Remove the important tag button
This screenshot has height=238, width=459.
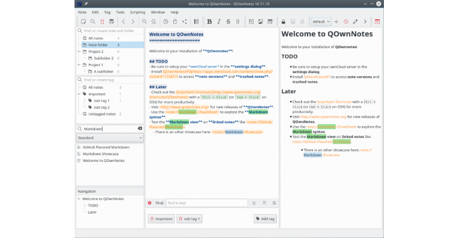tap(162, 219)
